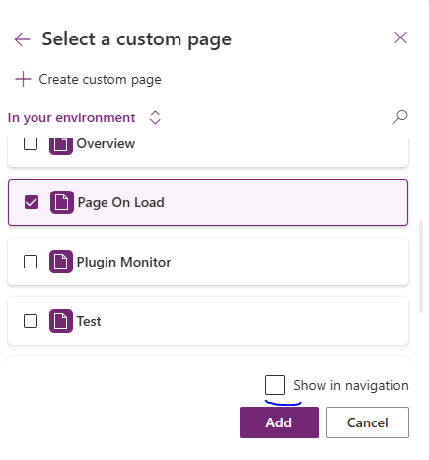
Task: Click the Test page icon
Action: click(61, 321)
